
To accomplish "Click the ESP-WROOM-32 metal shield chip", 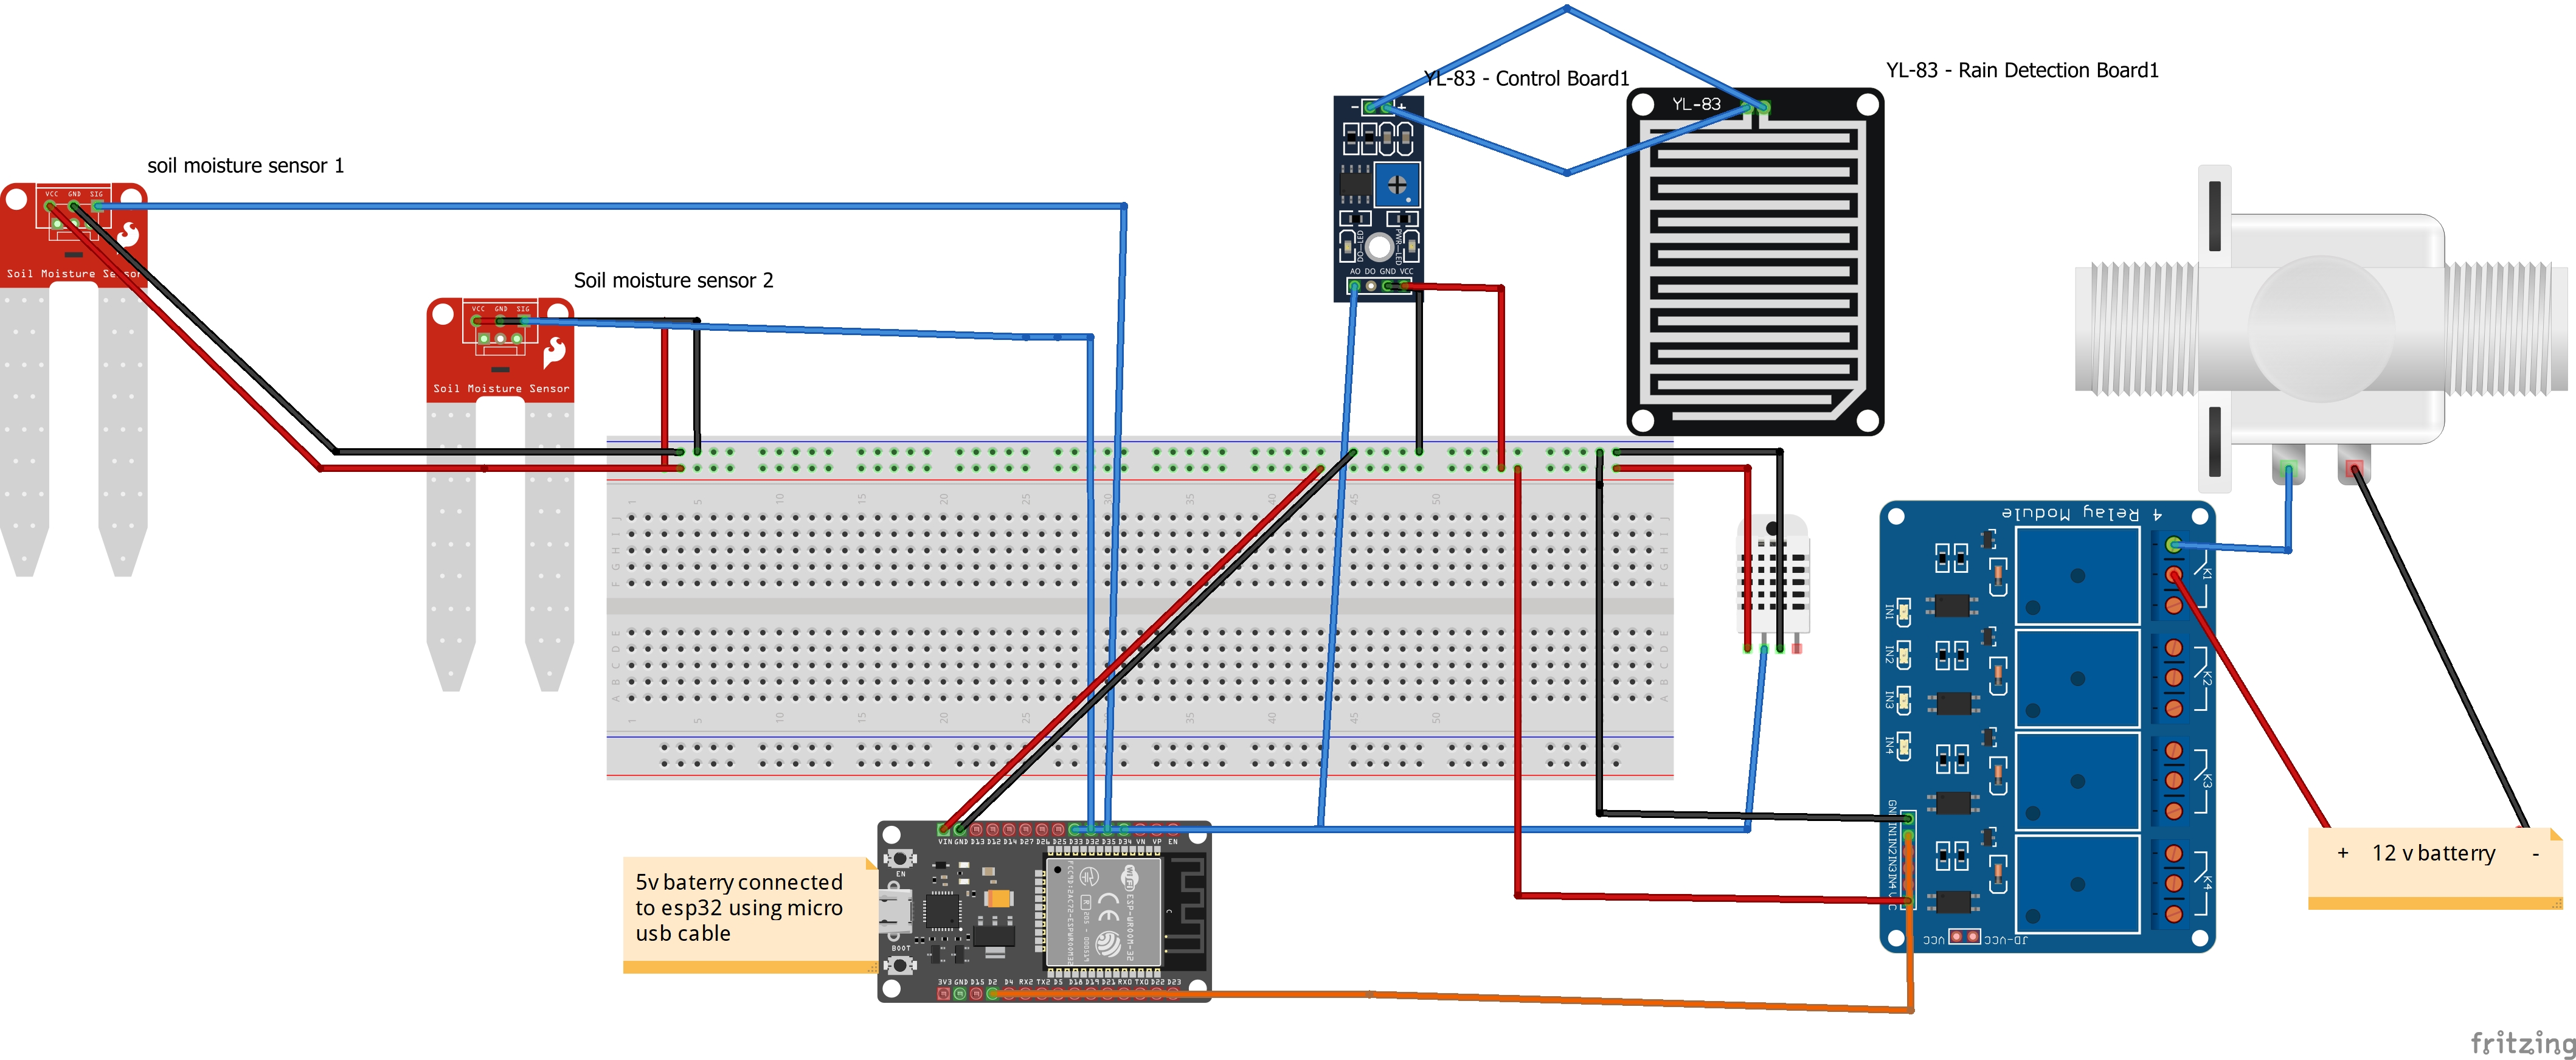I will [x=1103, y=910].
